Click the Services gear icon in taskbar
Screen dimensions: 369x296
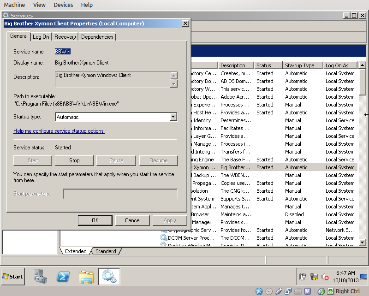109,277
